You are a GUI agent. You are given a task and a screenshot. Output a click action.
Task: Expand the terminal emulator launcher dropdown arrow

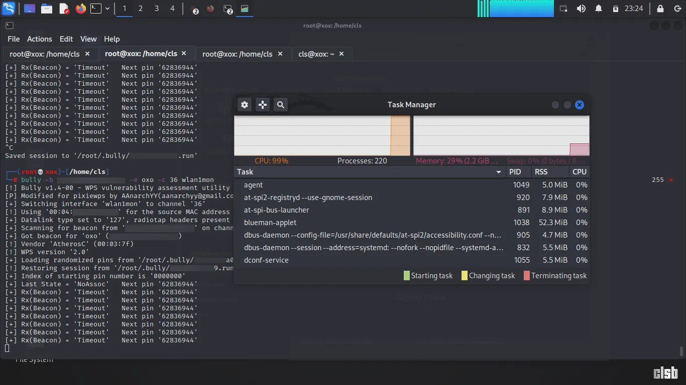pyautogui.click(x=107, y=9)
